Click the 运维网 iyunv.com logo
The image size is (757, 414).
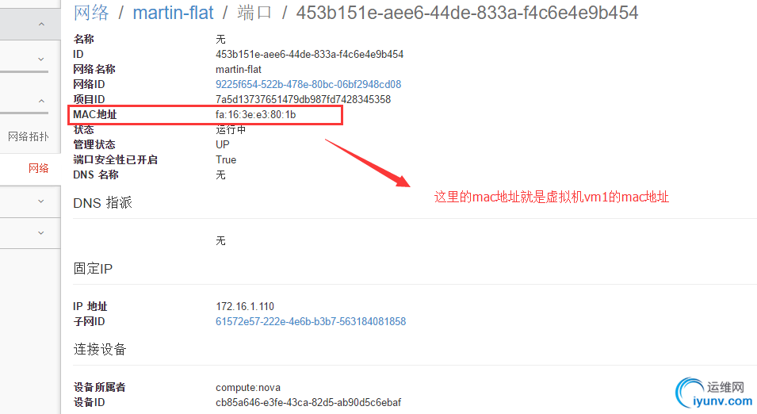pyautogui.click(x=714, y=393)
